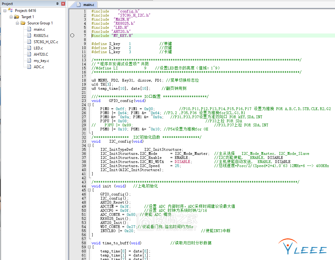Screen dimensions: 335x260
Task: Click the commented #define LI line
Action: tap(155, 68)
